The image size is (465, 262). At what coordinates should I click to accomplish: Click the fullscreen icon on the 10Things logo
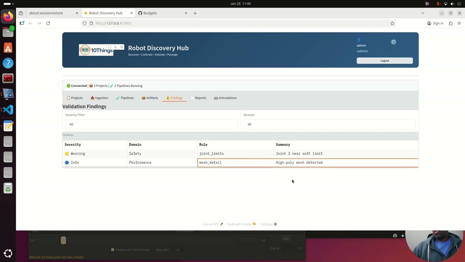pos(110,47)
